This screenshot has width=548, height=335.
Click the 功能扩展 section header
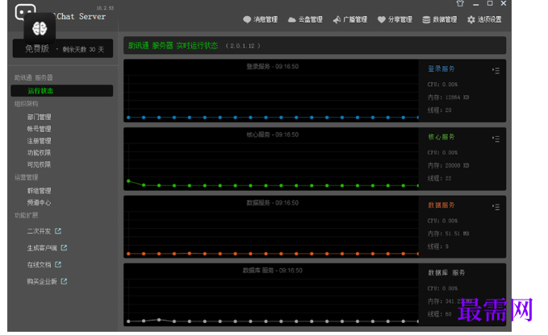(x=26, y=215)
